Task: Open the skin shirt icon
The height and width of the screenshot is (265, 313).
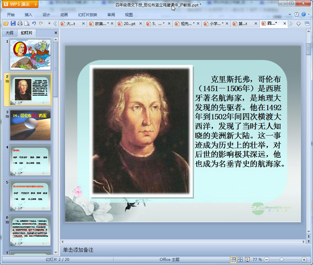Action: (x=296, y=14)
